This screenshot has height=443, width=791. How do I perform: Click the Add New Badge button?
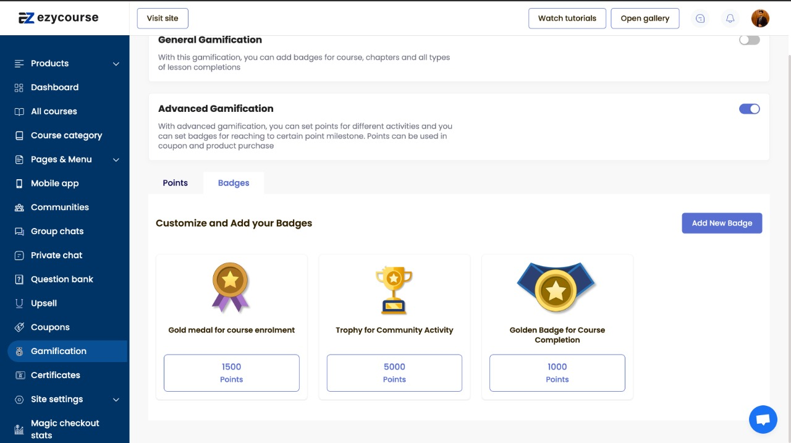721,223
